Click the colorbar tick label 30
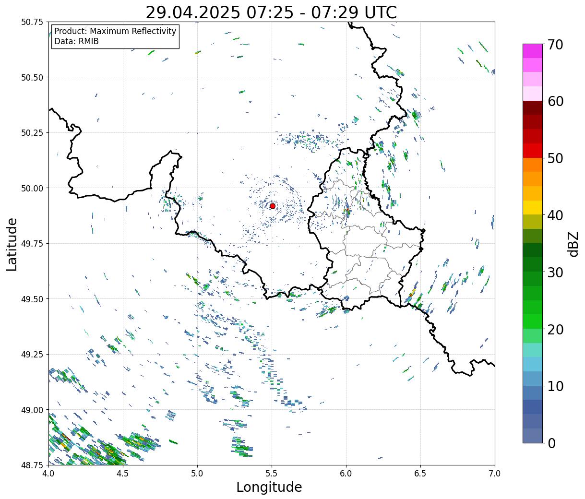 (555, 272)
